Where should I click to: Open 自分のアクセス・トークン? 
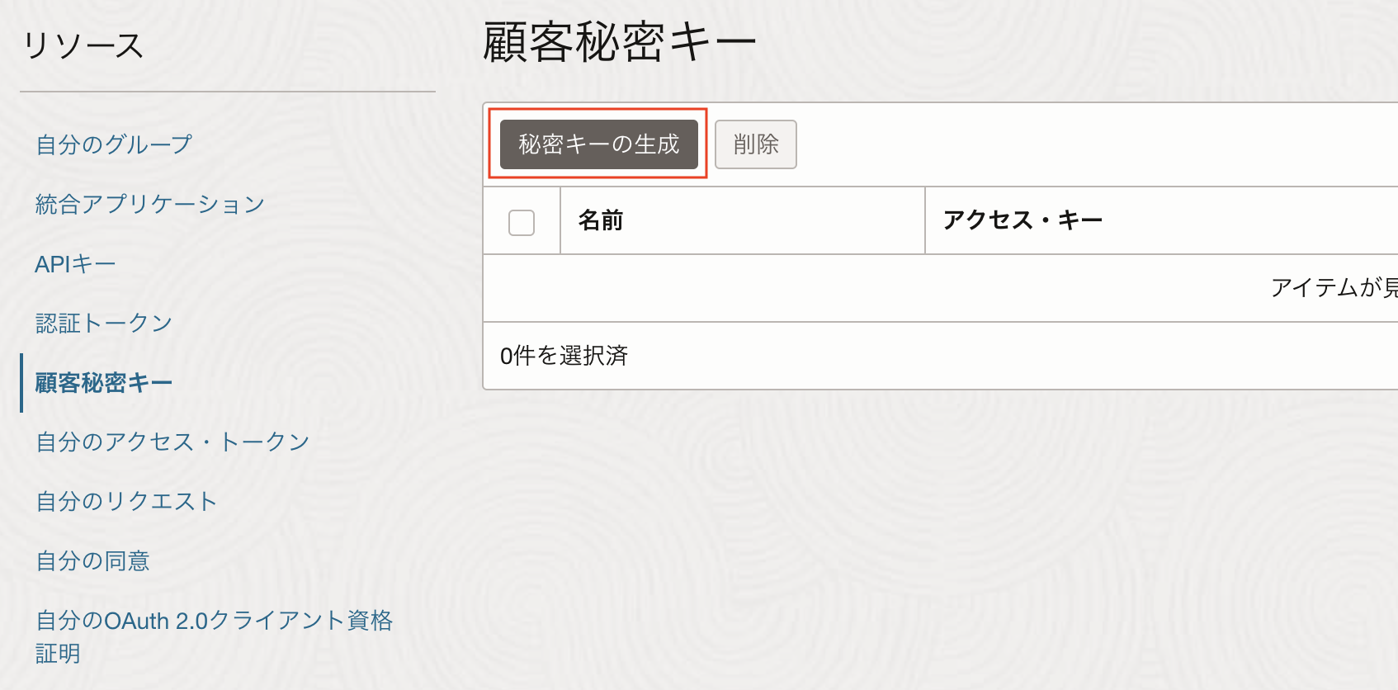172,442
